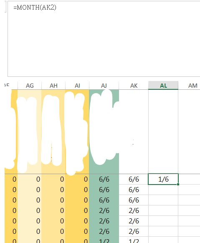Select the highlighted AL column header
The width and height of the screenshot is (200, 243).
point(163,86)
